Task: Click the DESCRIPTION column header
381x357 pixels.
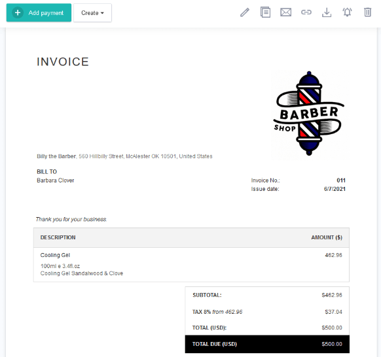Action: pos(58,237)
